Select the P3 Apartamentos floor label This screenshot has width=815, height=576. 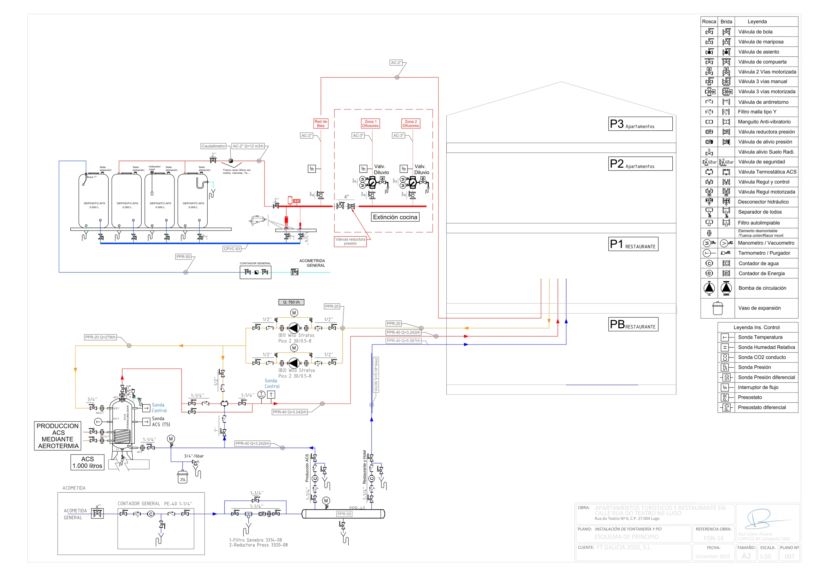coord(640,124)
